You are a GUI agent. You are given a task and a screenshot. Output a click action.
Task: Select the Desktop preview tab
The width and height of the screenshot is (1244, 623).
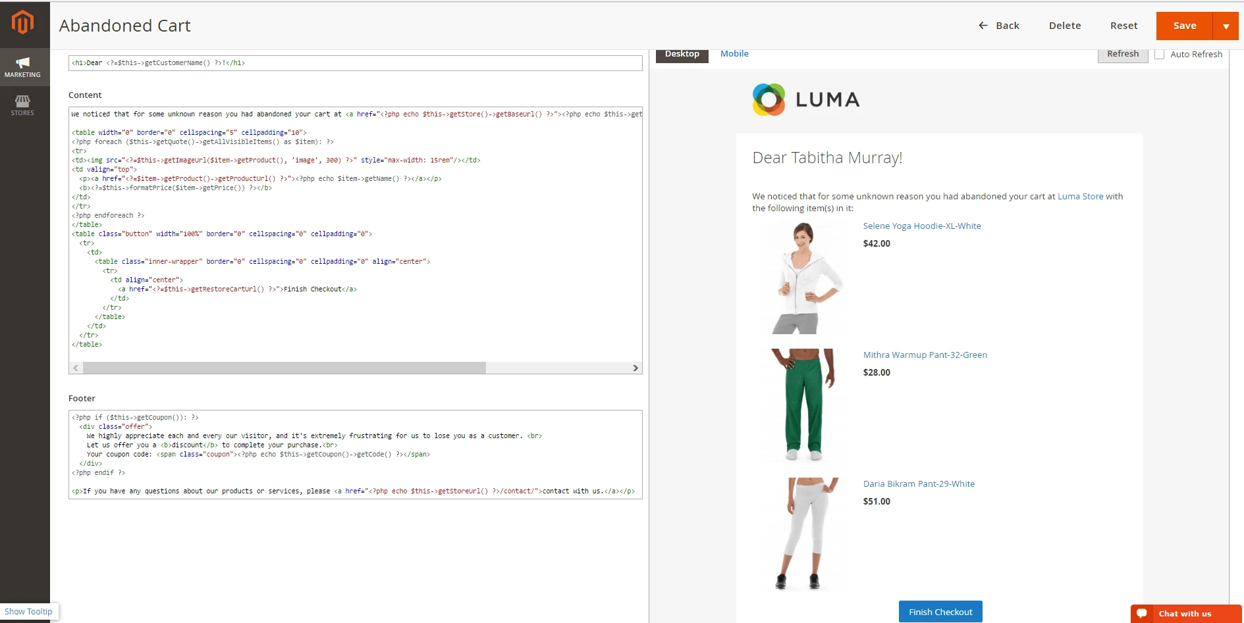682,53
